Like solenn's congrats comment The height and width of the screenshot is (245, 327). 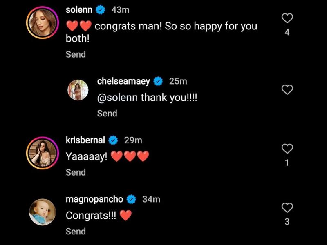pyautogui.click(x=287, y=18)
